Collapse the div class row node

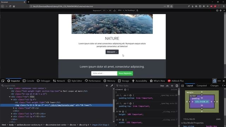click(x=10, y=97)
